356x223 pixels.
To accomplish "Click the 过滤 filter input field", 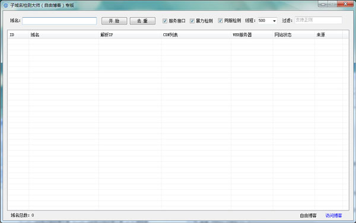I will pyautogui.click(x=318, y=20).
